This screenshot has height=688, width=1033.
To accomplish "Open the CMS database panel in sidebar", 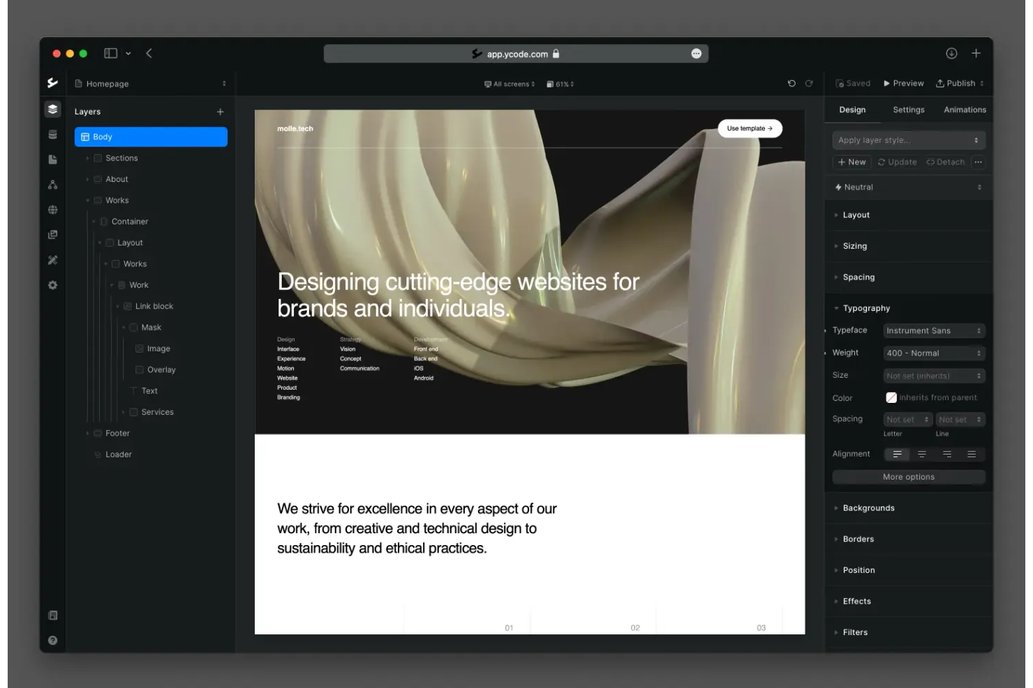I will (x=52, y=134).
